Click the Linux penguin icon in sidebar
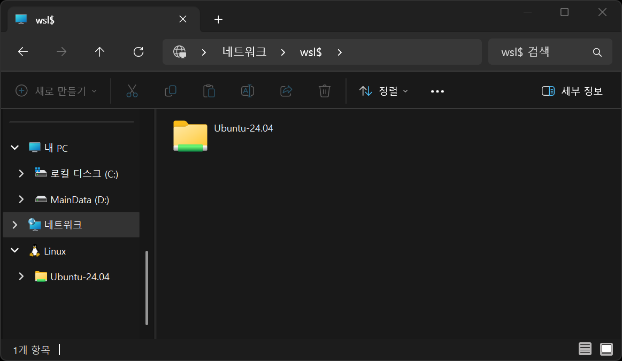The image size is (622, 361). [x=35, y=251]
